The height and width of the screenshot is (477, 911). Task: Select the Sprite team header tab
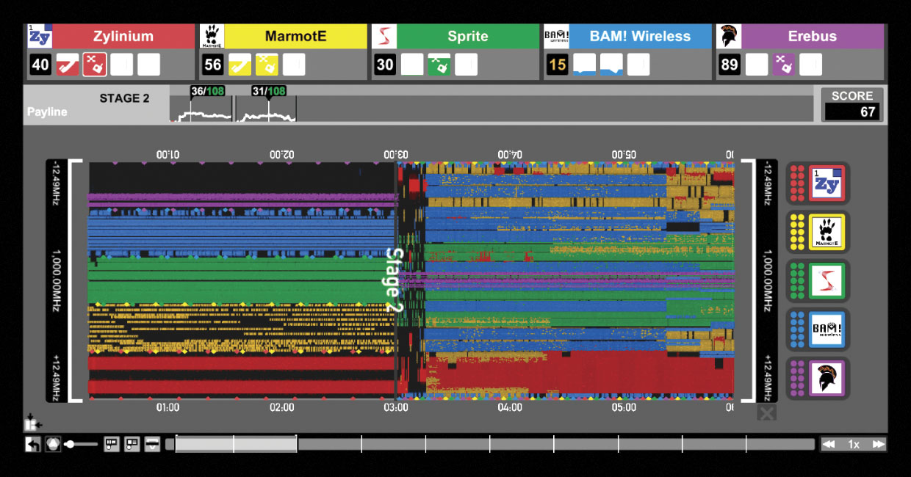[468, 36]
